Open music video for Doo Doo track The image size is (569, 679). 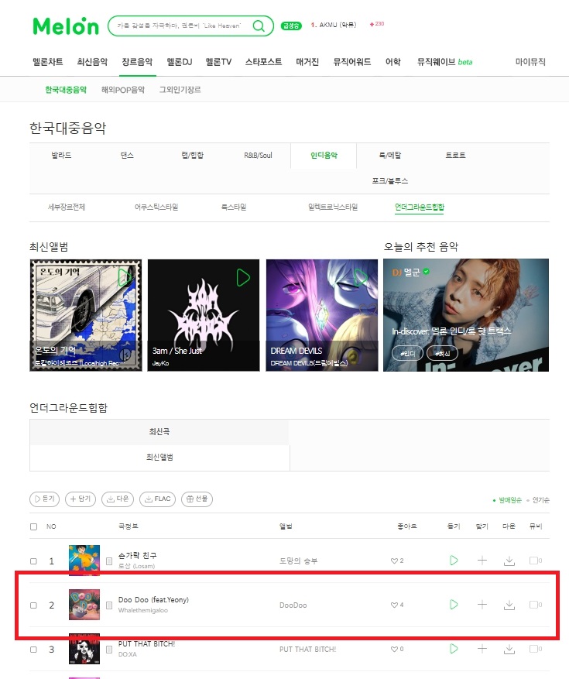pyautogui.click(x=535, y=605)
